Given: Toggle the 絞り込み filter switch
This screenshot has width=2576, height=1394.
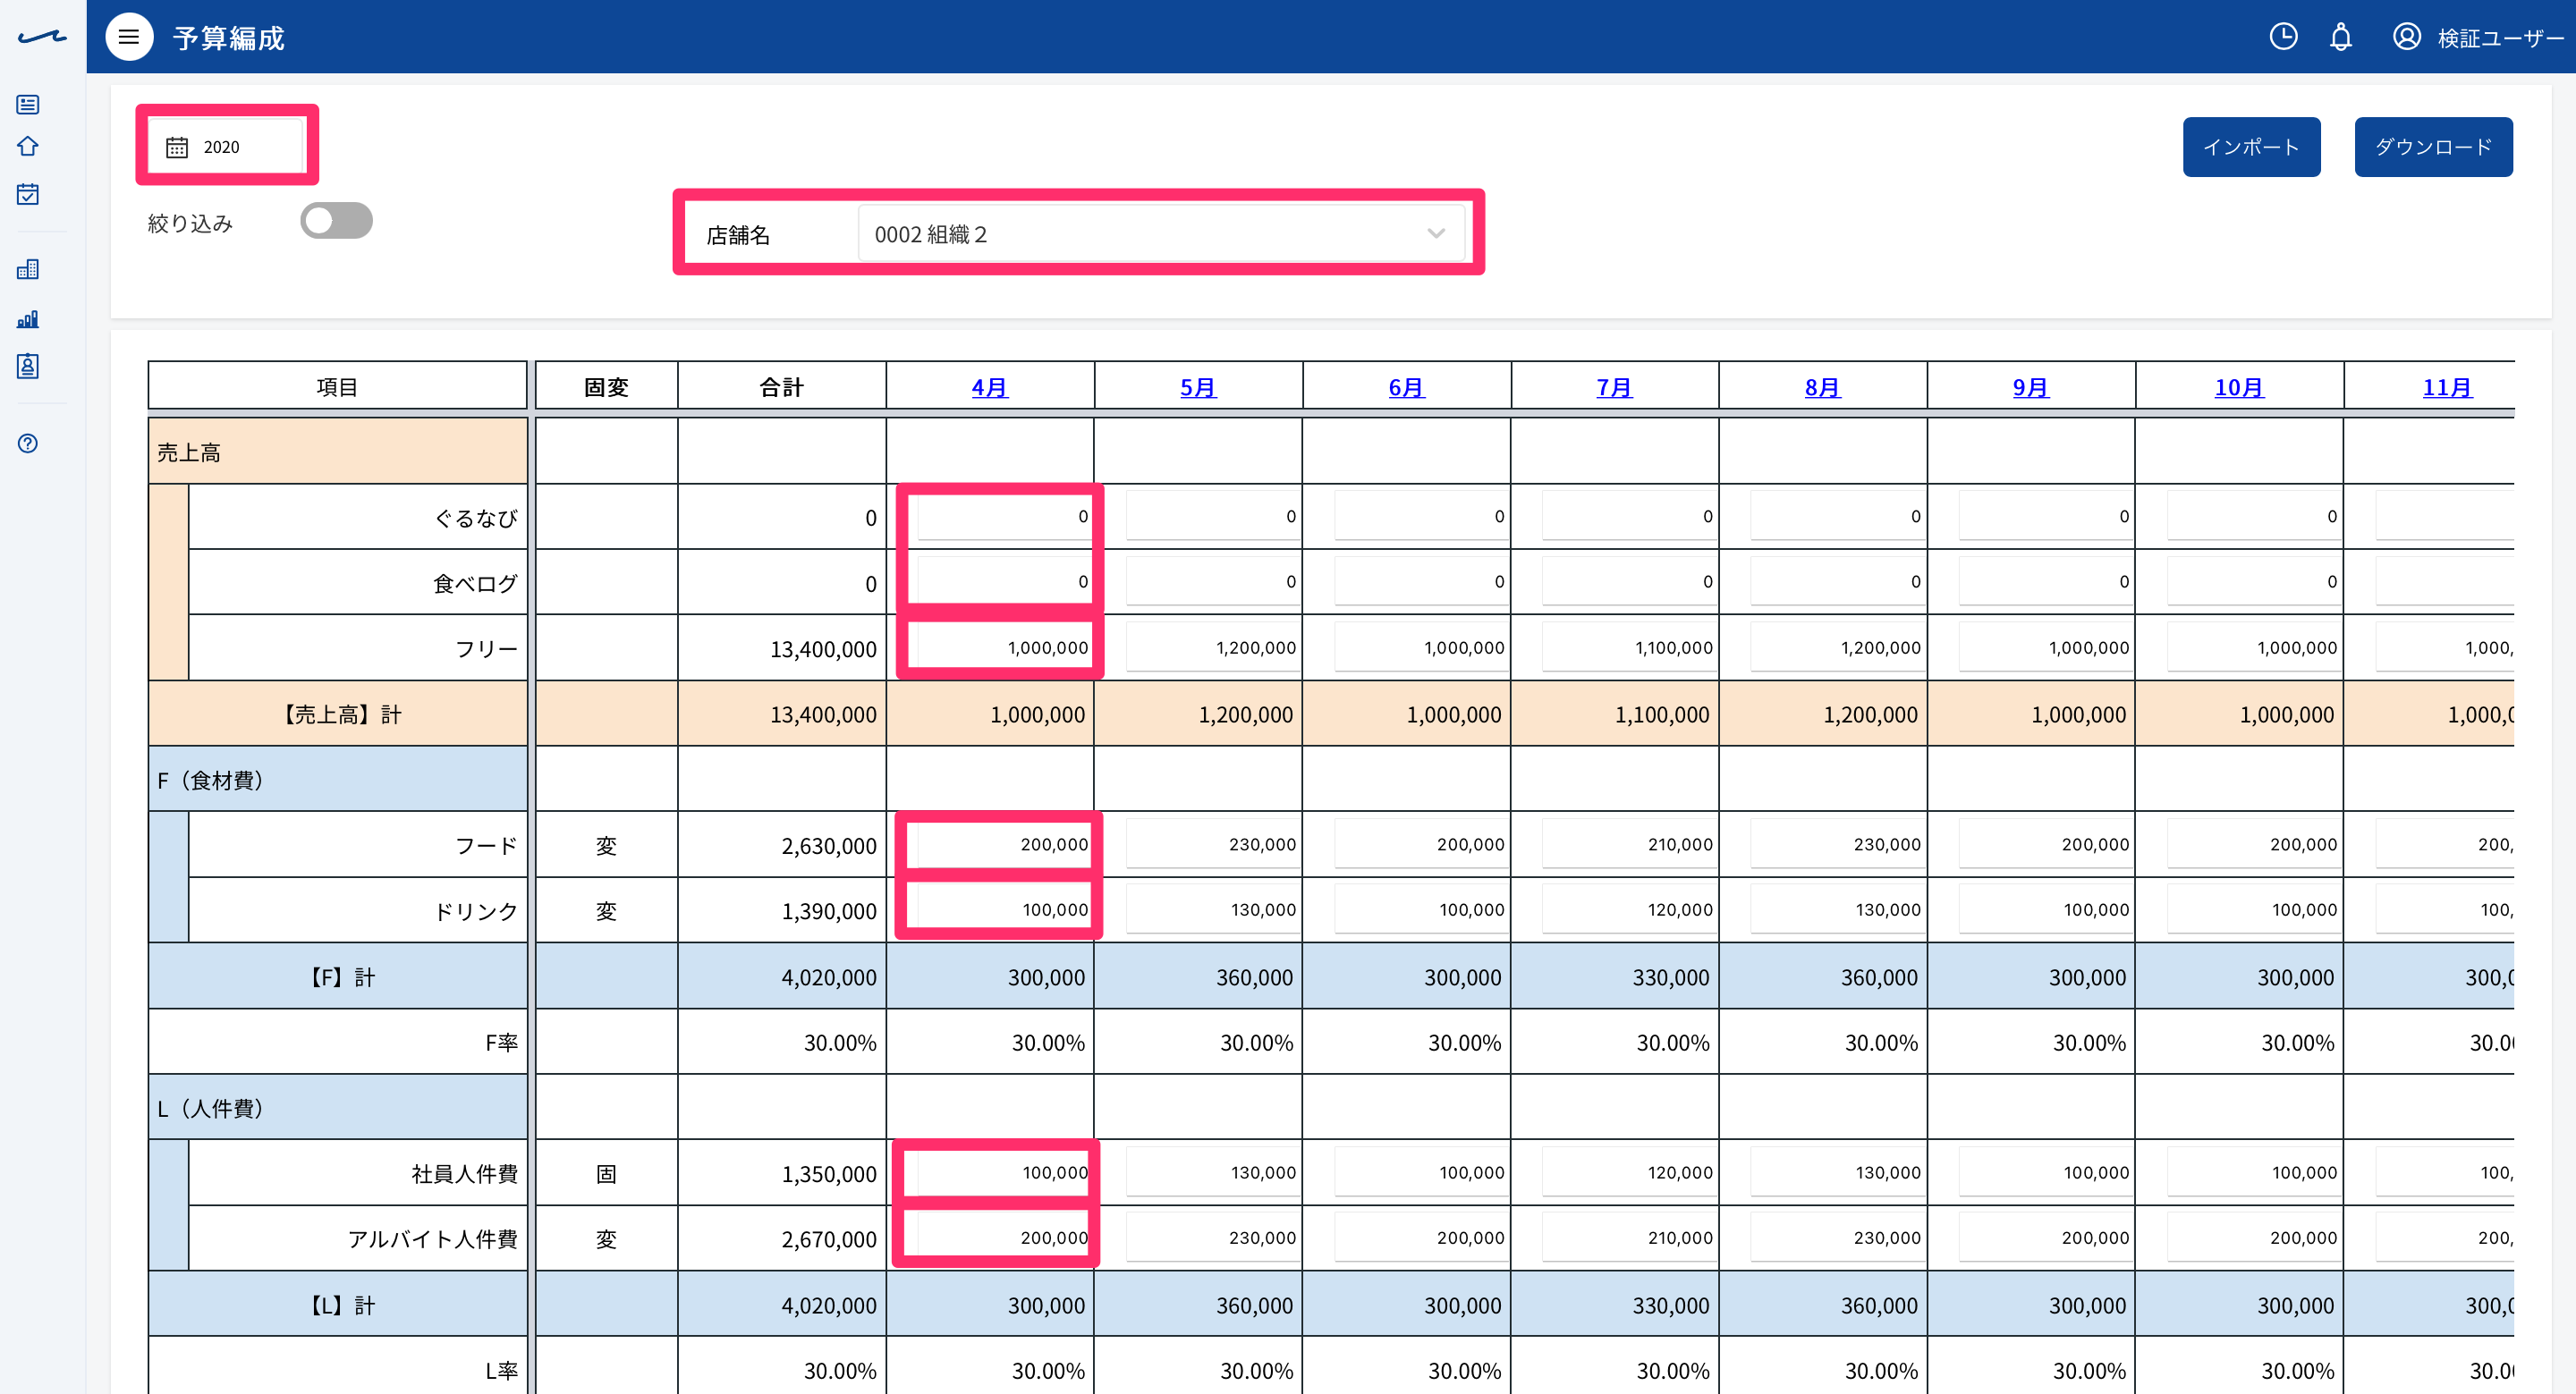Looking at the screenshot, I should (337, 221).
